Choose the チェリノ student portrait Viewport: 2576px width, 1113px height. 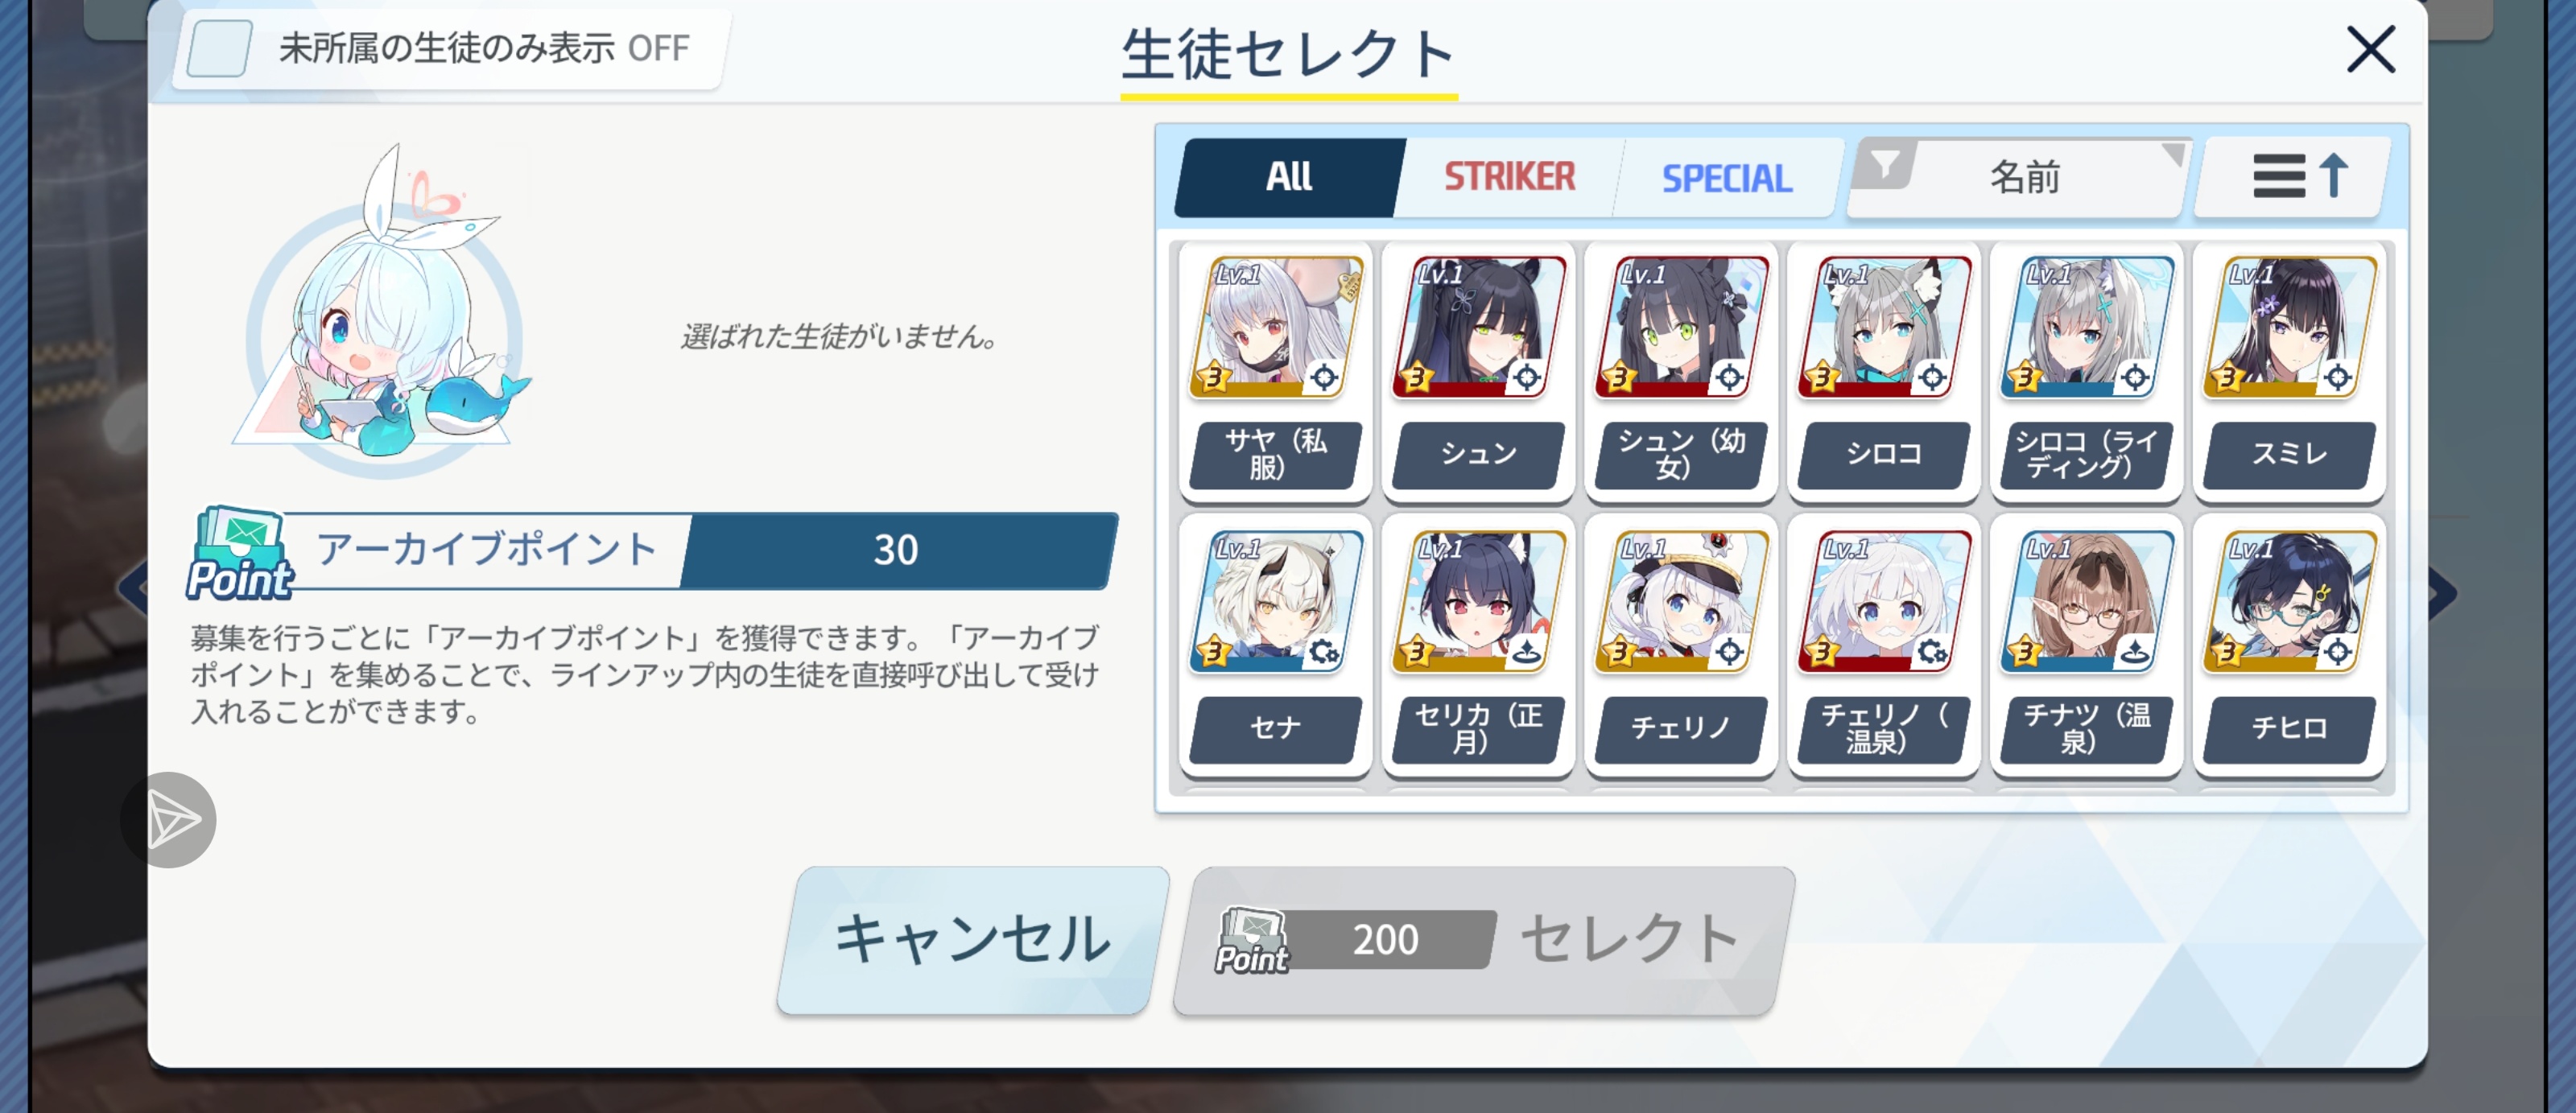tap(1681, 601)
